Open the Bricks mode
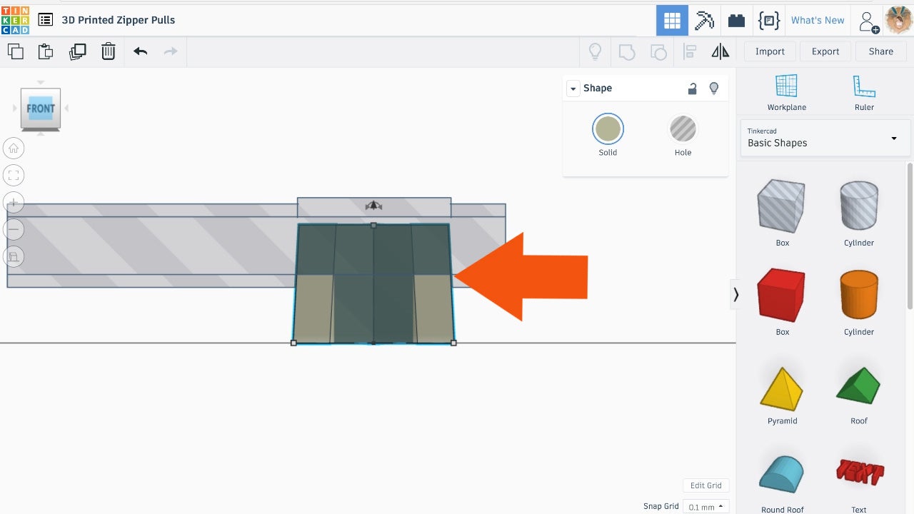Image resolution: width=914 pixels, height=514 pixels. pyautogui.click(x=736, y=21)
